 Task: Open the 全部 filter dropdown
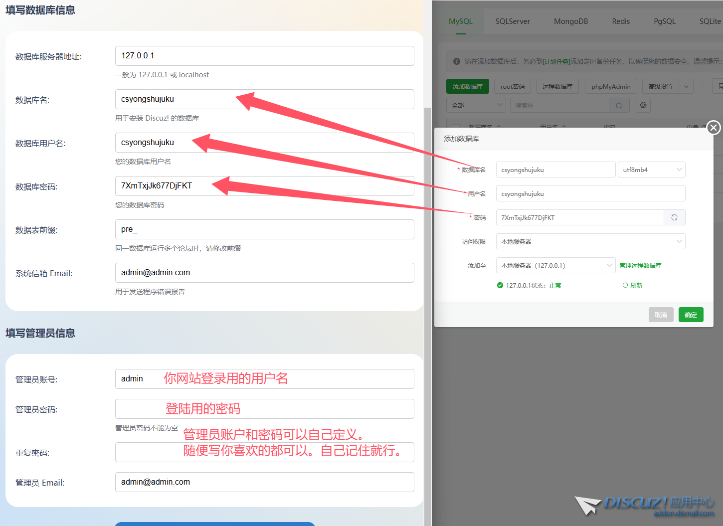pyautogui.click(x=476, y=105)
